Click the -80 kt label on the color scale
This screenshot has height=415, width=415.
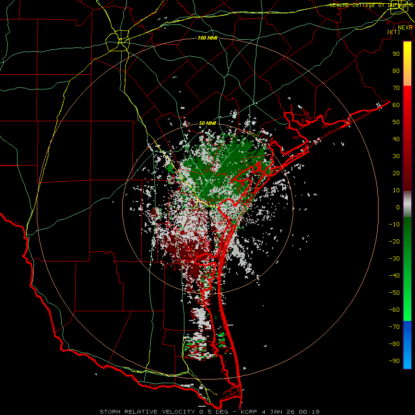(394, 344)
